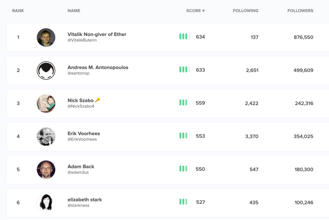The width and height of the screenshot is (329, 220).
Task: Click the @adam3us handle
Action: [78, 173]
